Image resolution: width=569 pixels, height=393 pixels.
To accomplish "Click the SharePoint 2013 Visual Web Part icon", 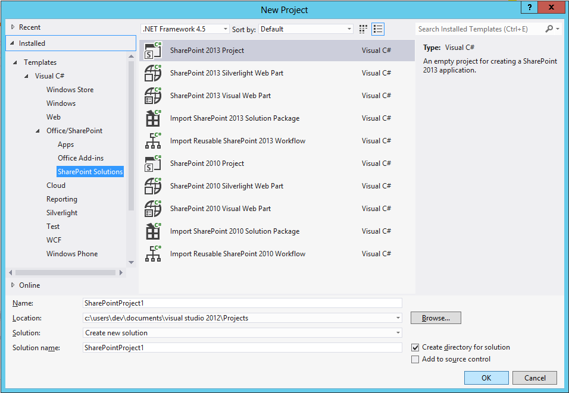I will (x=153, y=96).
